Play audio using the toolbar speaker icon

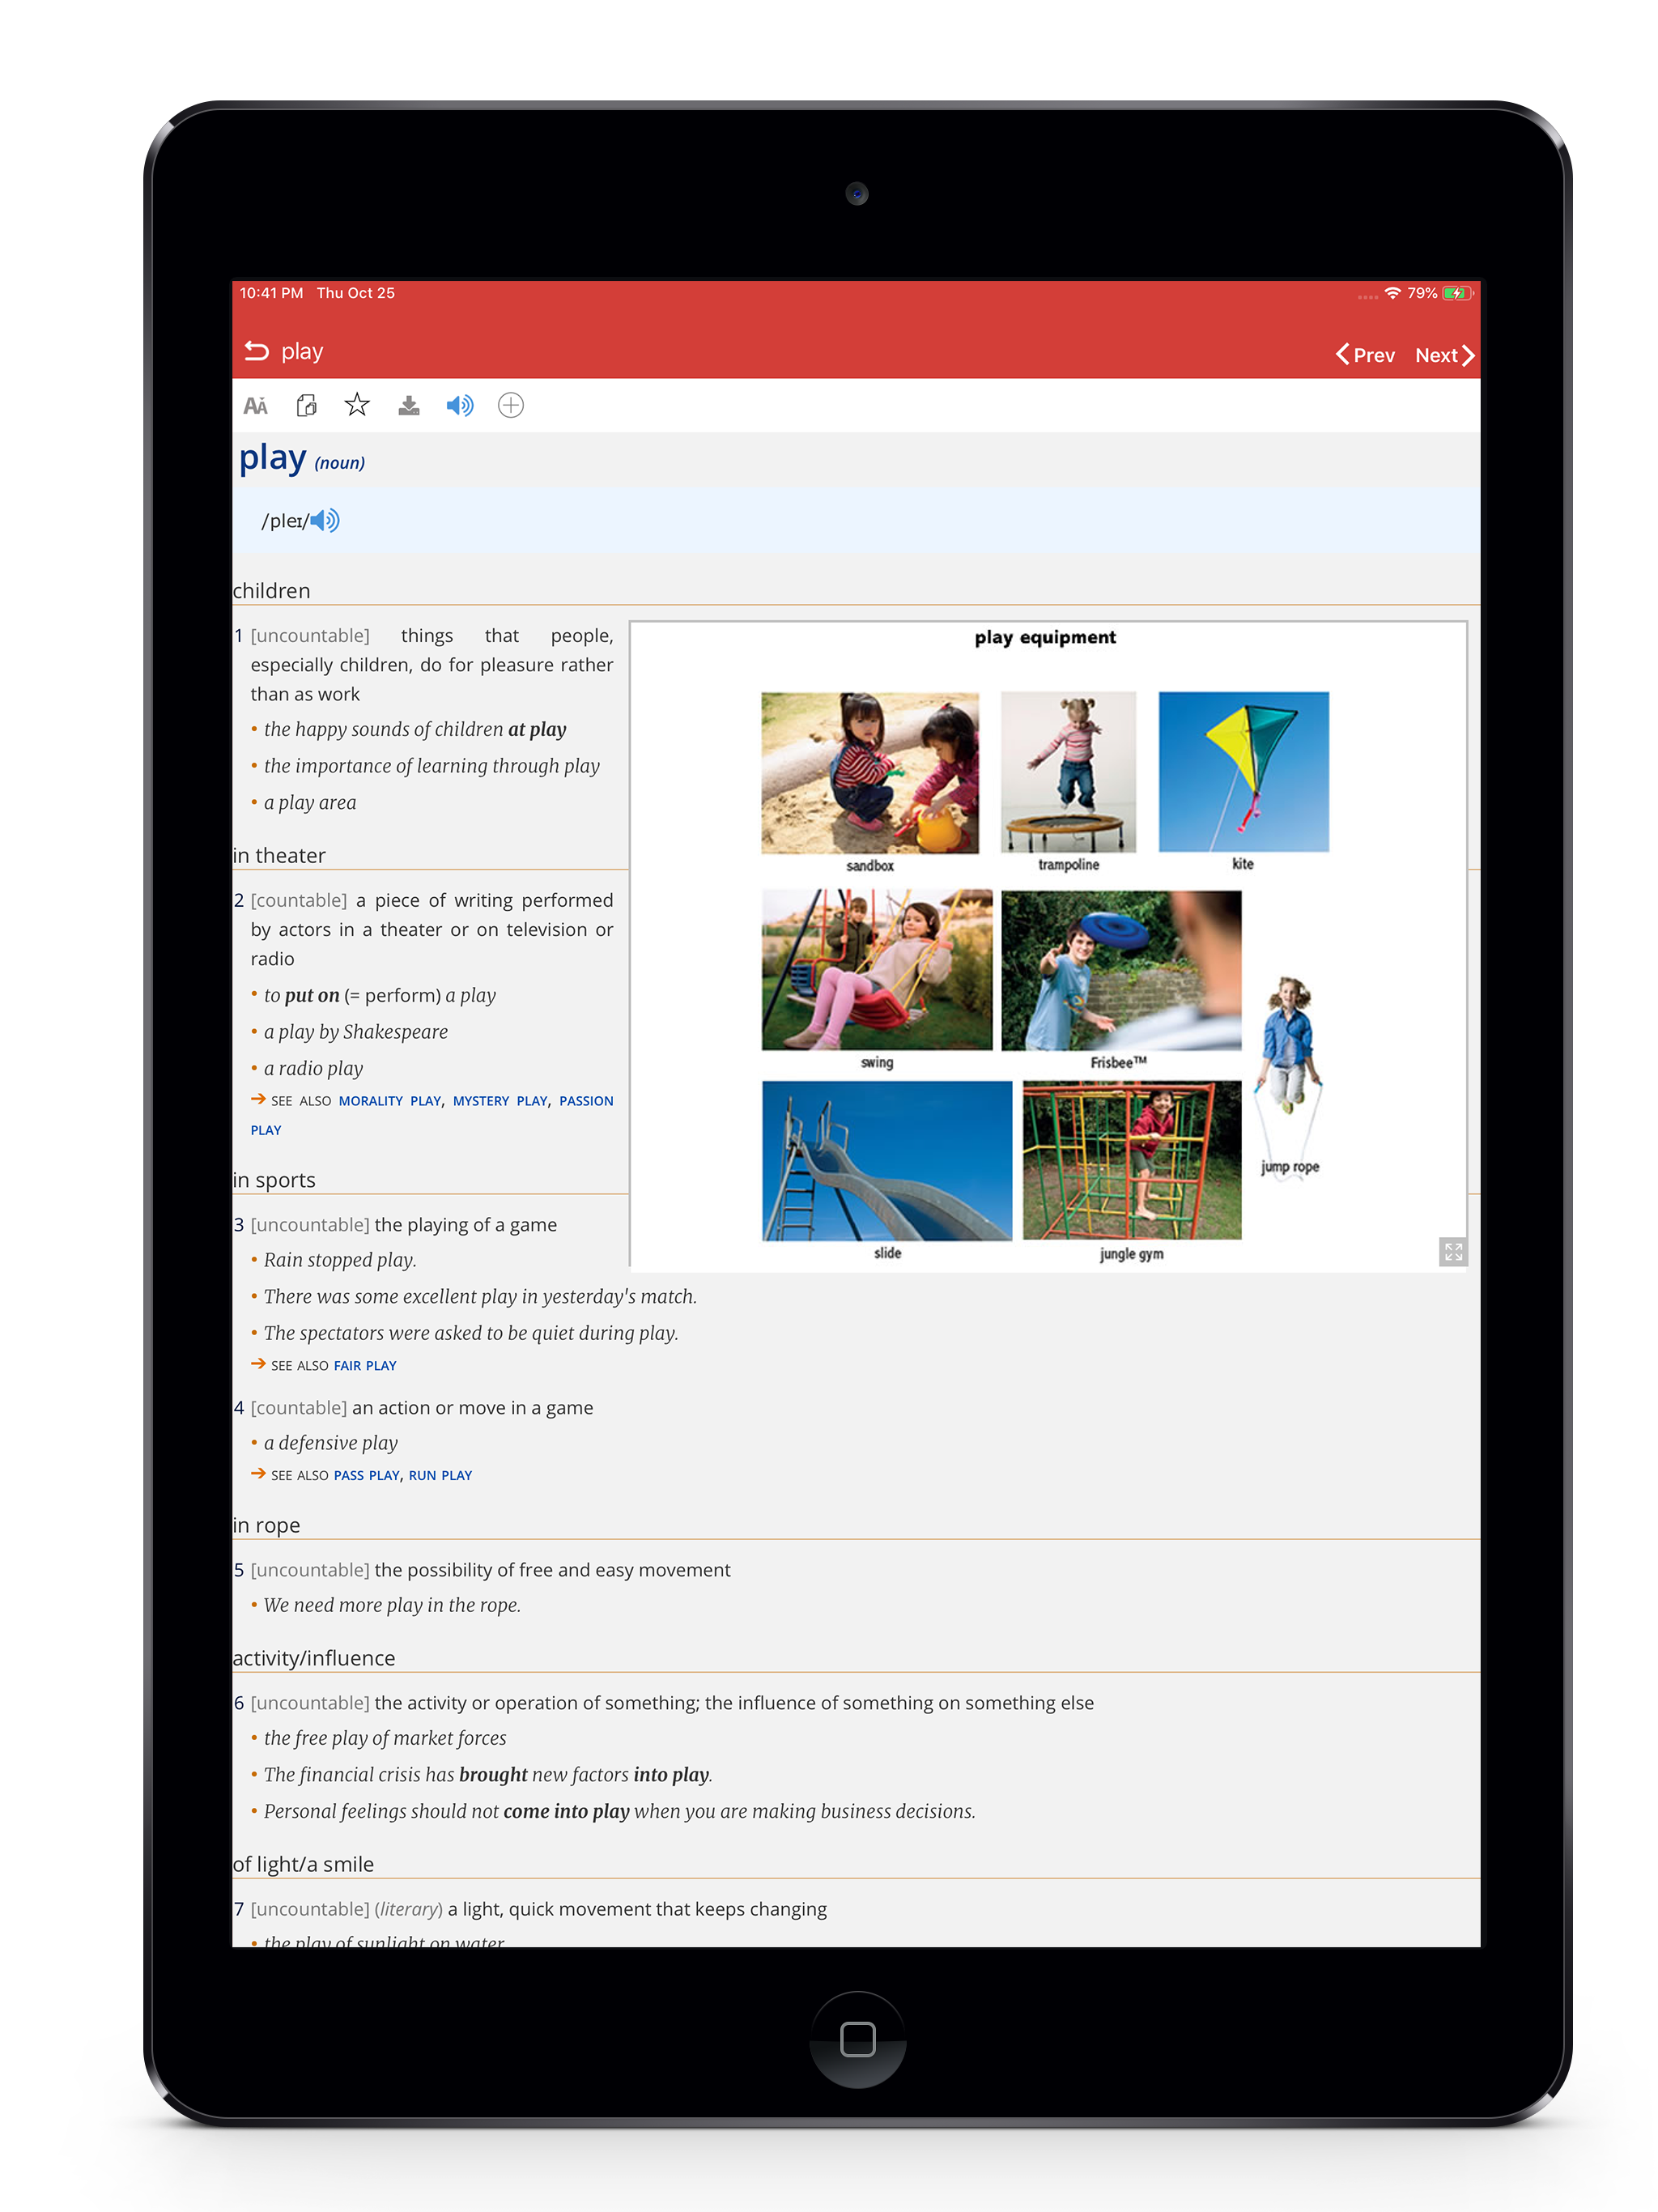coord(459,405)
